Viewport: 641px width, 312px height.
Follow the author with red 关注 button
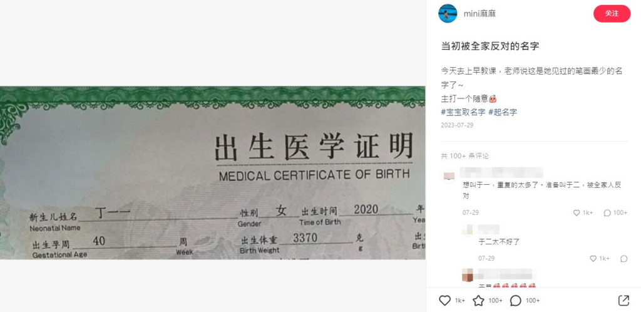pos(612,14)
